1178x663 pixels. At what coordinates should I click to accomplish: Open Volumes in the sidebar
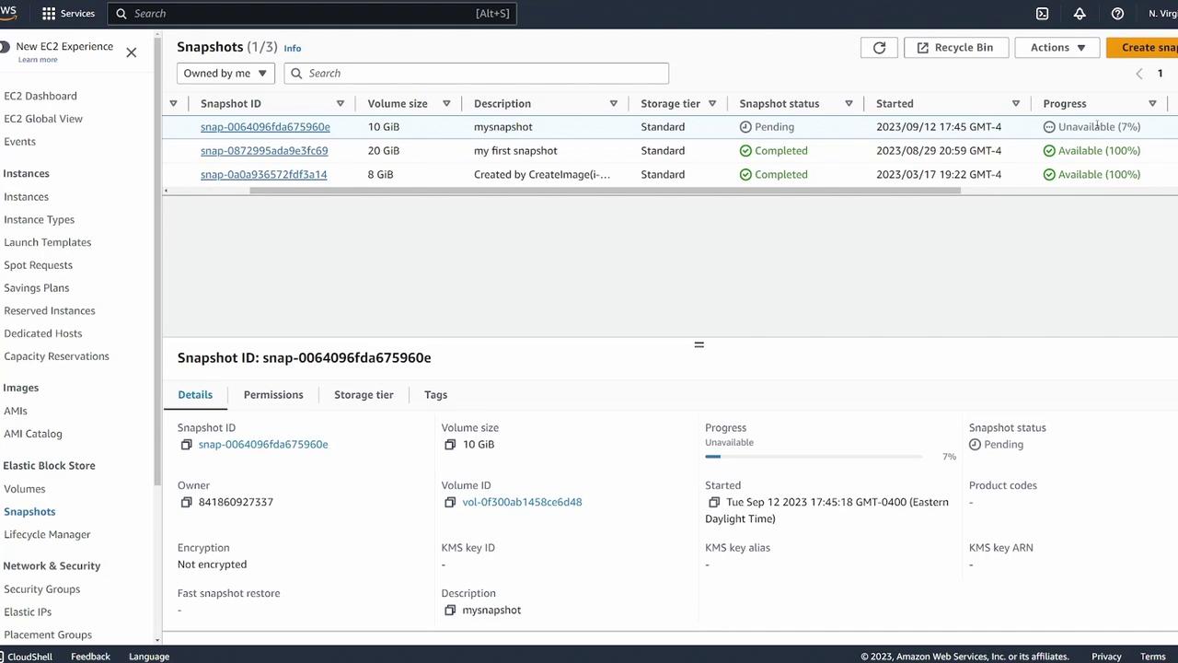pos(25,489)
